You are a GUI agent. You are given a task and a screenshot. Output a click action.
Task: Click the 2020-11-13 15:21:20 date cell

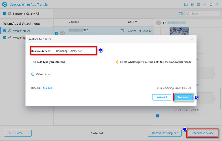[140, 30]
